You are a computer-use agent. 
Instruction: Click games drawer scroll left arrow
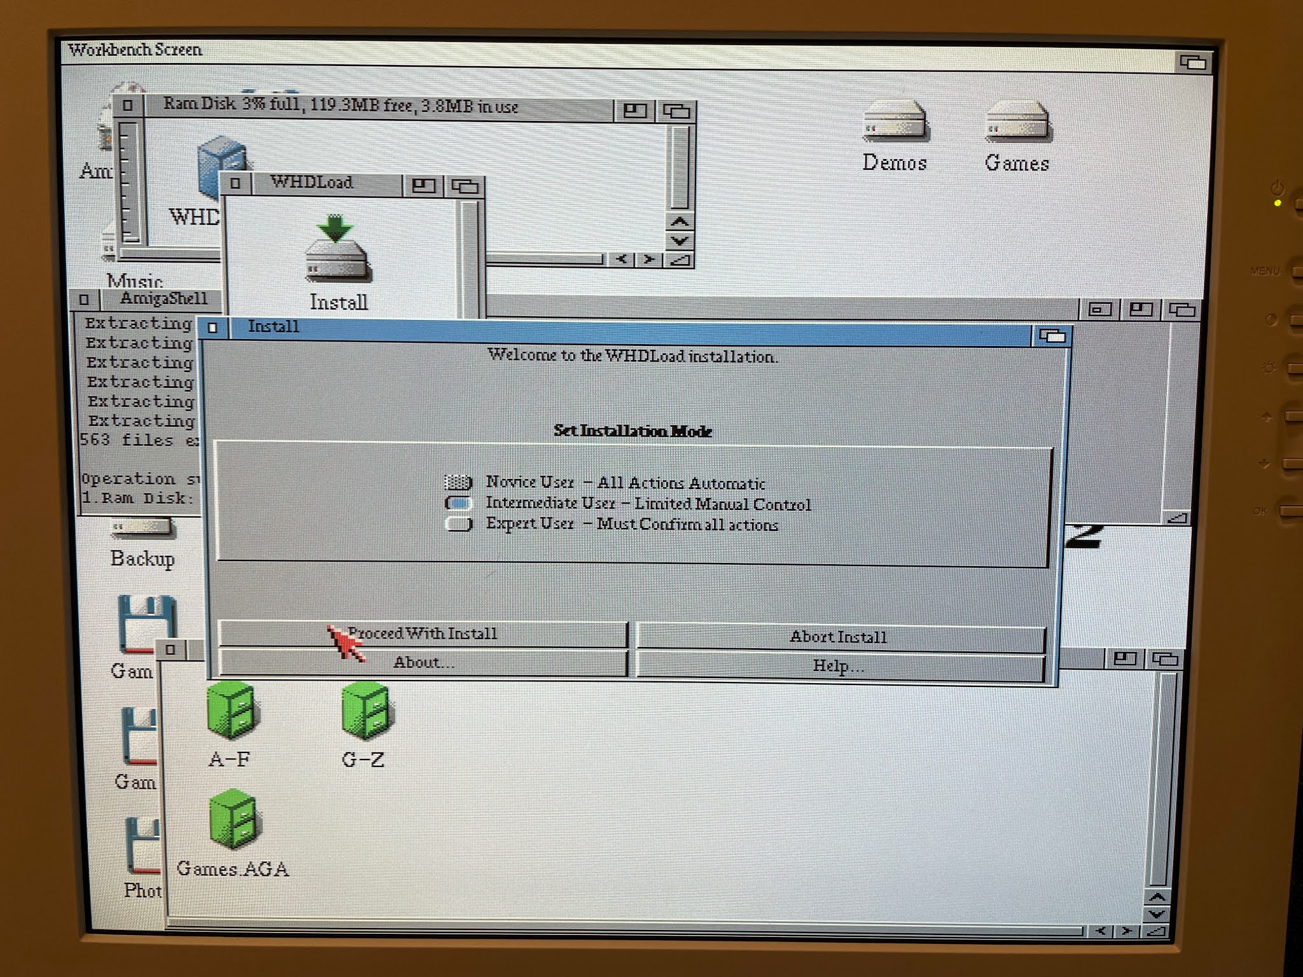(1101, 931)
